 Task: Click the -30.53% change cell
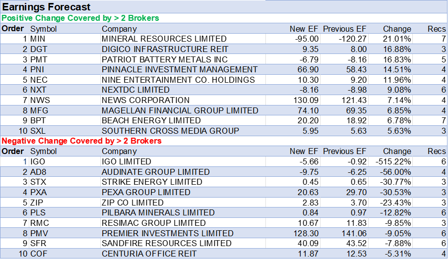[397, 192]
